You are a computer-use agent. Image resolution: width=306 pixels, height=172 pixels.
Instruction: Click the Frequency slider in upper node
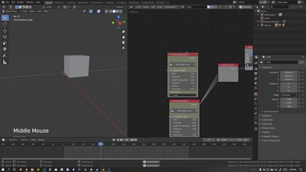183,83
